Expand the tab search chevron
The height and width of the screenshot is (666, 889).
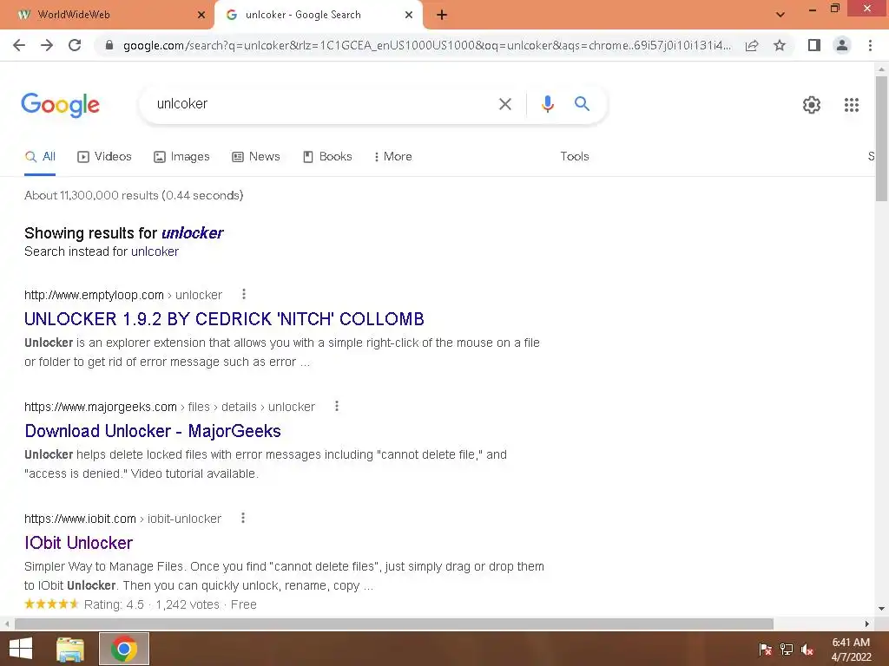point(780,15)
